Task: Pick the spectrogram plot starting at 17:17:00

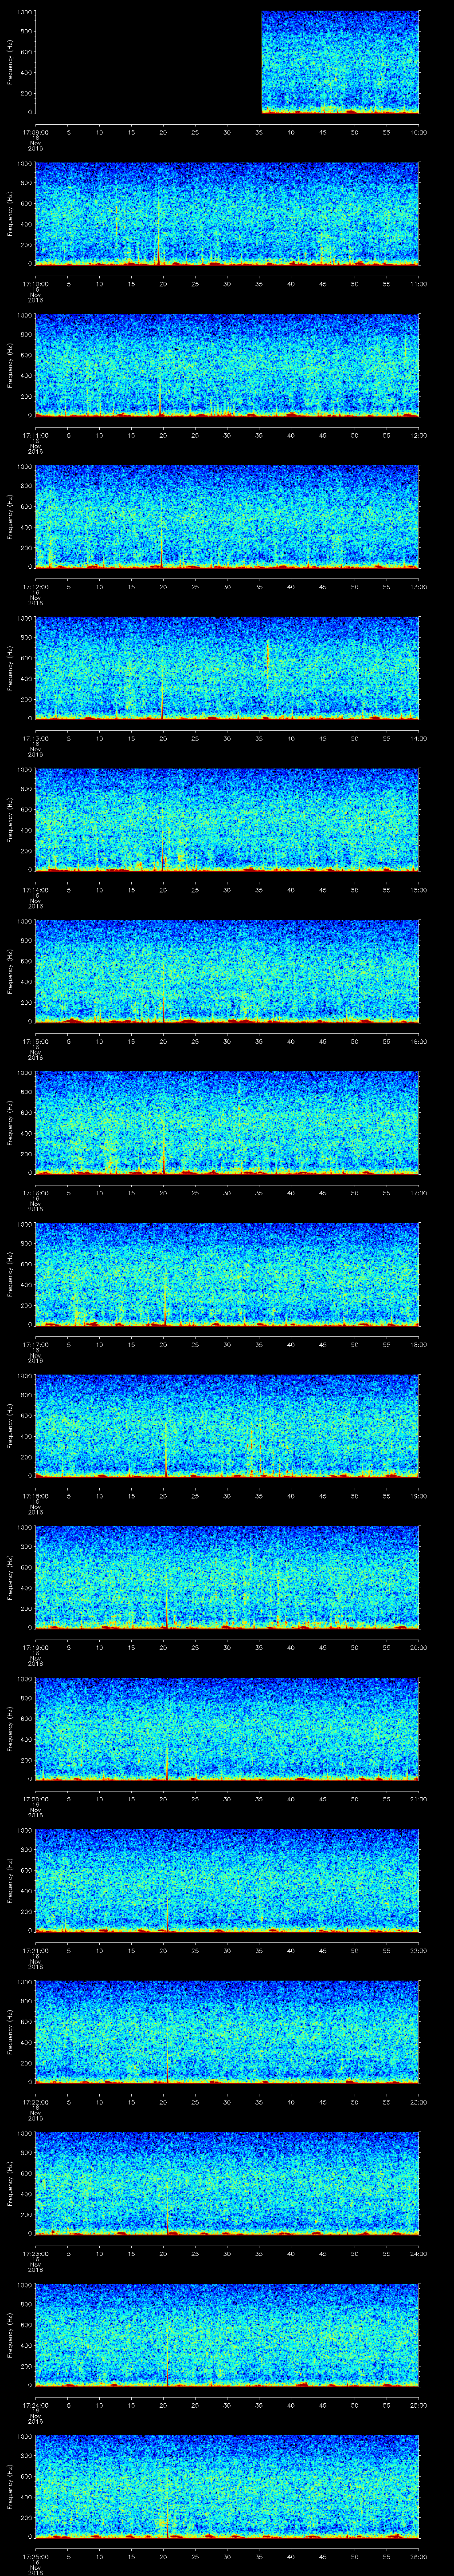Action: tap(227, 1274)
